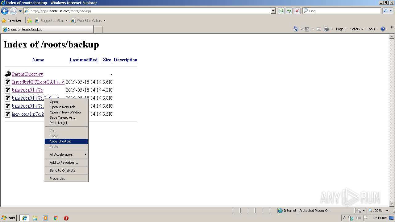395x222 pixels.
Task: Click the 12:44 AM system clock
Action: click(x=380, y=218)
